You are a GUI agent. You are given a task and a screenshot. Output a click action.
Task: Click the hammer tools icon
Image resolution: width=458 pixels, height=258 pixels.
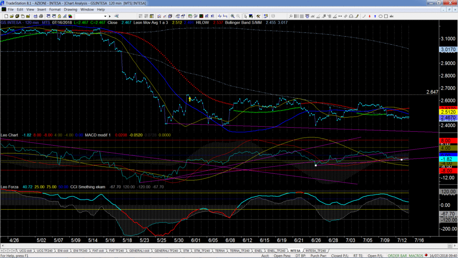coord(258,16)
